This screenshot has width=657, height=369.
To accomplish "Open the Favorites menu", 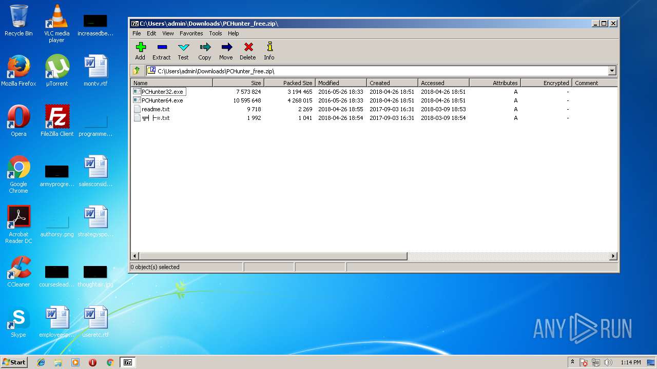I will (x=191, y=33).
